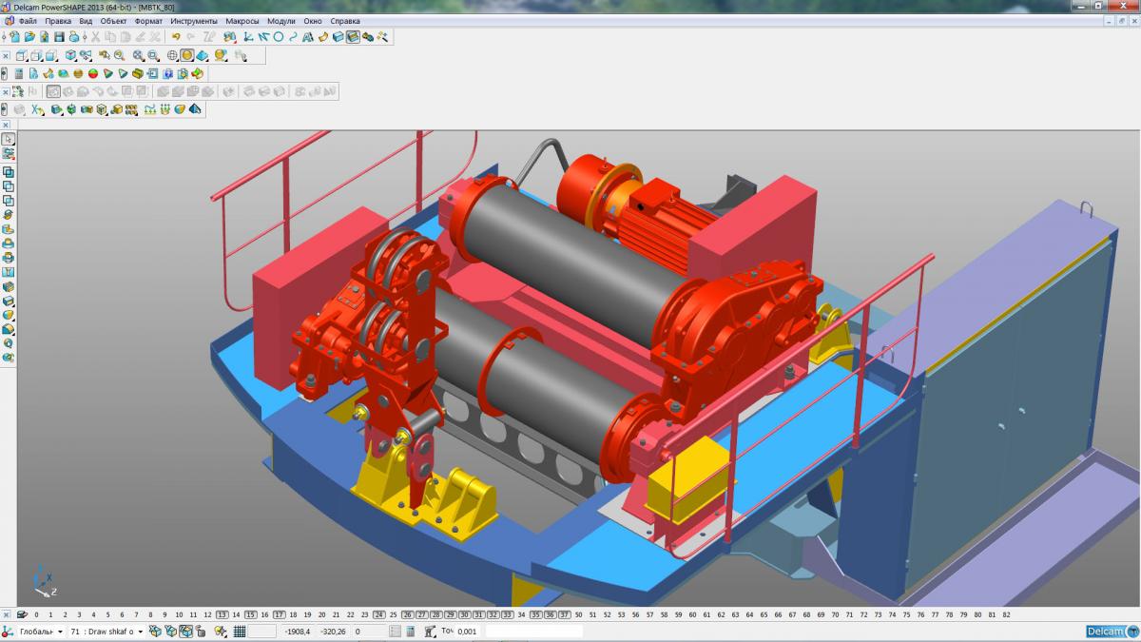Open the Правка menu

58,20
